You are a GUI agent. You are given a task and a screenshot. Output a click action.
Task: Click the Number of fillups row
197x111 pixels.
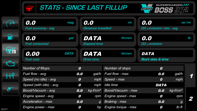click(62, 68)
